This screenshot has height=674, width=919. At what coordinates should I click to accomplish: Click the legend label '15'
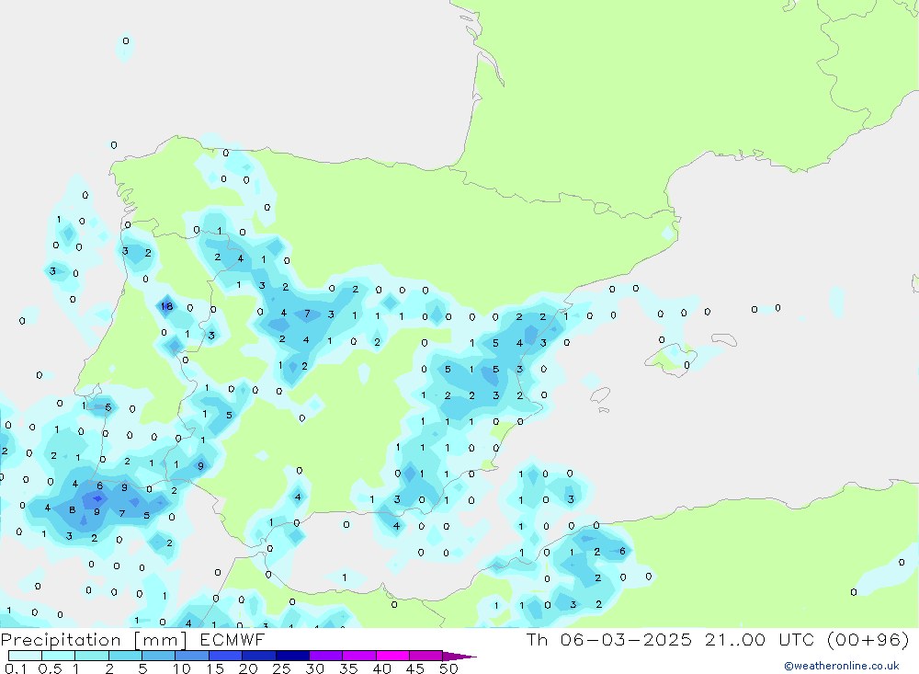(215, 668)
